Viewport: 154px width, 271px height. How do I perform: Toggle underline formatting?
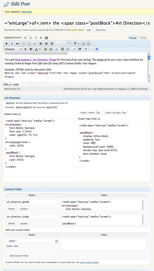(26, 49)
